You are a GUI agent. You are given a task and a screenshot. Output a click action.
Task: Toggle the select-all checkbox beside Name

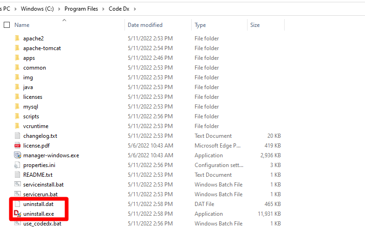coord(7,25)
